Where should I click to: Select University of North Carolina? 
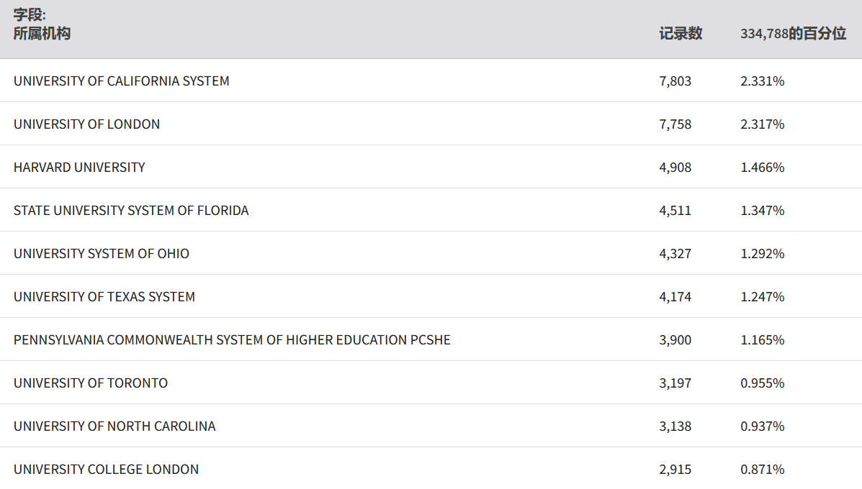pyautogui.click(x=115, y=426)
